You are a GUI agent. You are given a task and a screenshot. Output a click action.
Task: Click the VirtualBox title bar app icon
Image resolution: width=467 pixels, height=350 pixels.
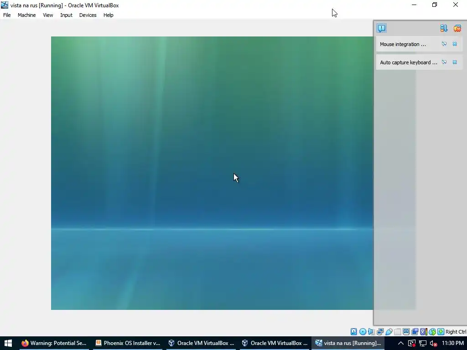coord(5,5)
